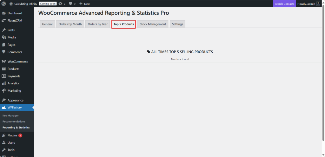Click the Products box icon
The width and height of the screenshot is (325, 157).
[x=4, y=69]
